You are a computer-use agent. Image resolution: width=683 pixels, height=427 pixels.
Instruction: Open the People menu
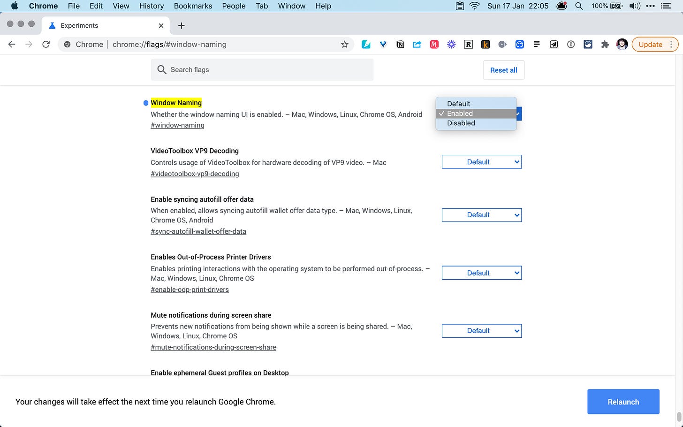point(234,6)
